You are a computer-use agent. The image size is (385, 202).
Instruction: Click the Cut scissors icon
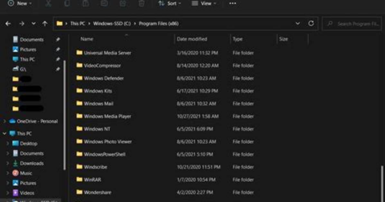point(48,4)
